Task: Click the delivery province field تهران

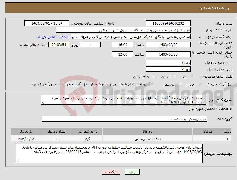Action: click(168, 62)
